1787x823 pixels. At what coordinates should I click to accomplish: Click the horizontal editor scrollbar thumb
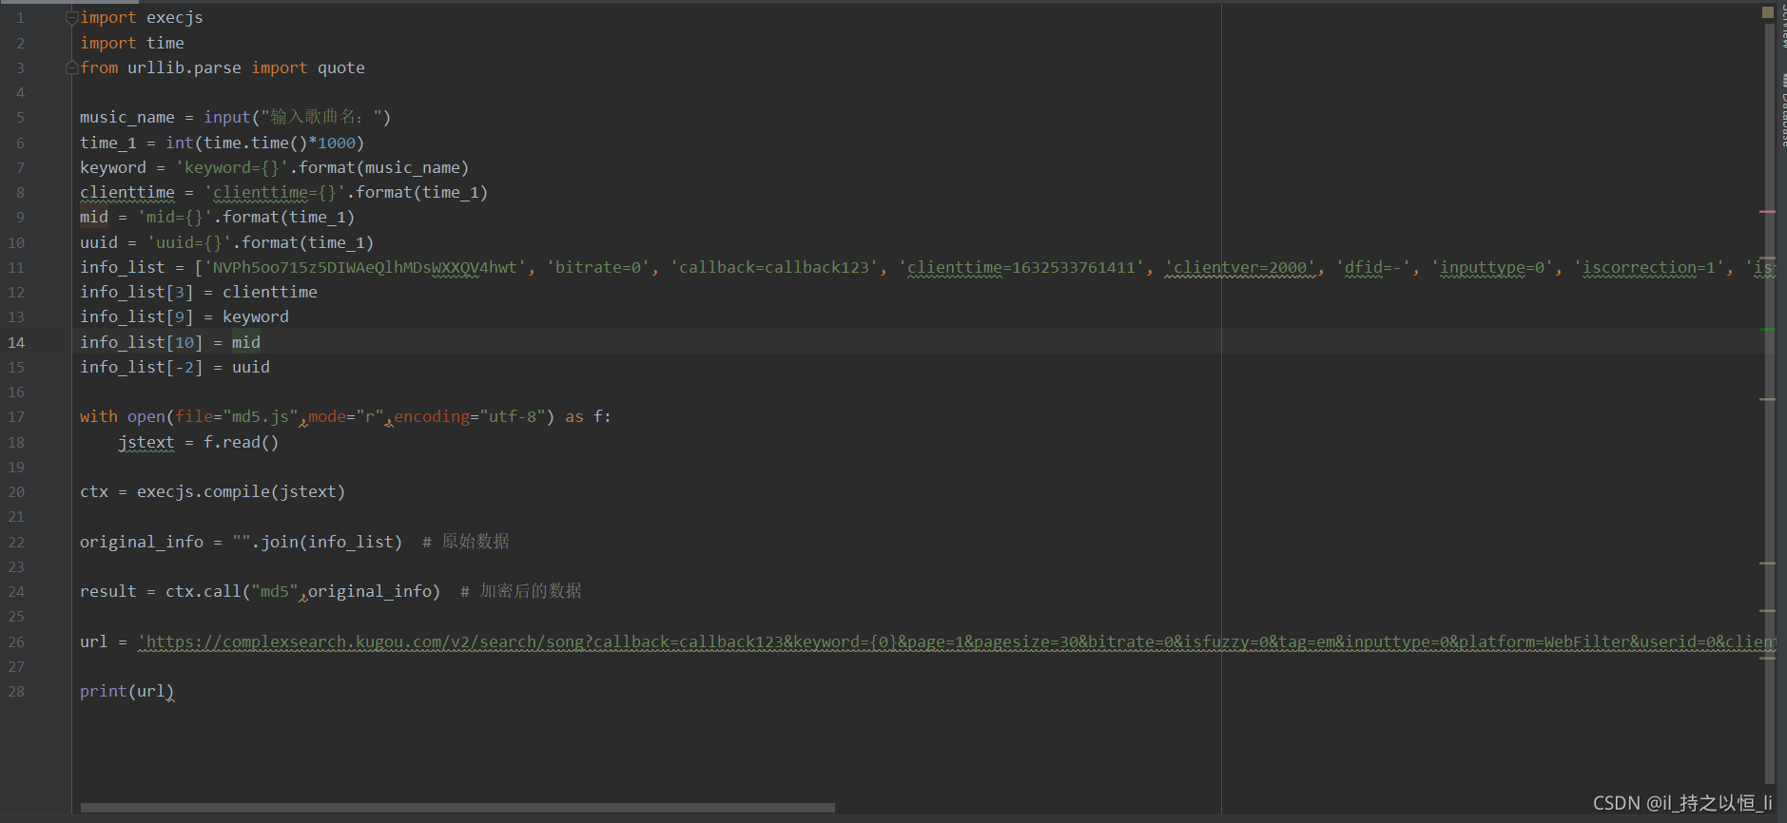[457, 808]
